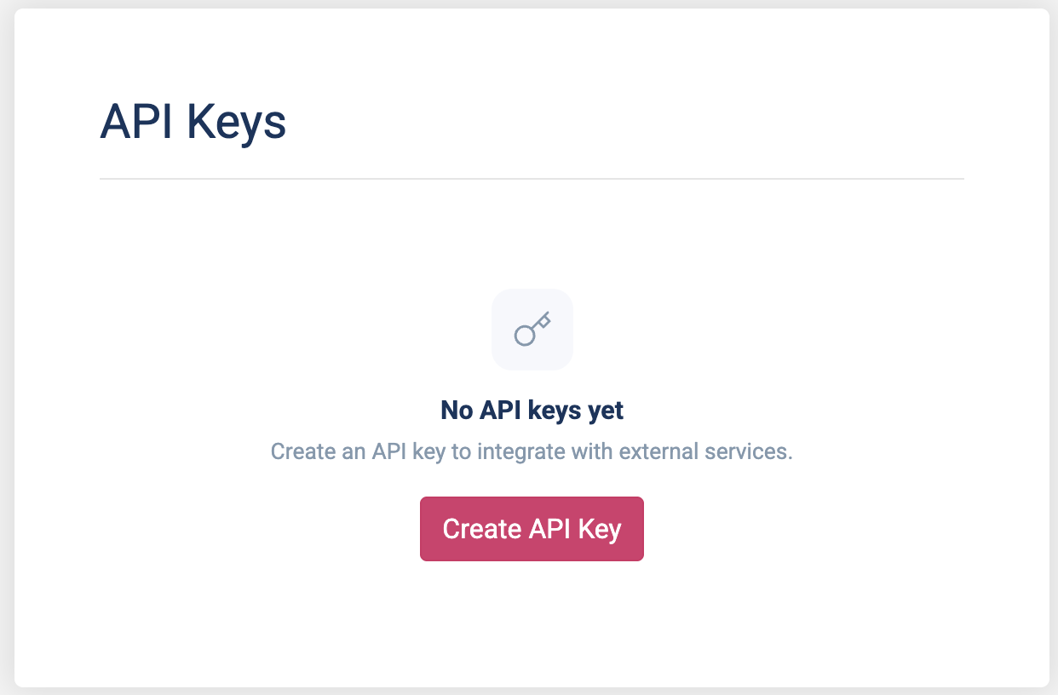
Task: Click the toothed shaft of the key icon
Action: 542,322
